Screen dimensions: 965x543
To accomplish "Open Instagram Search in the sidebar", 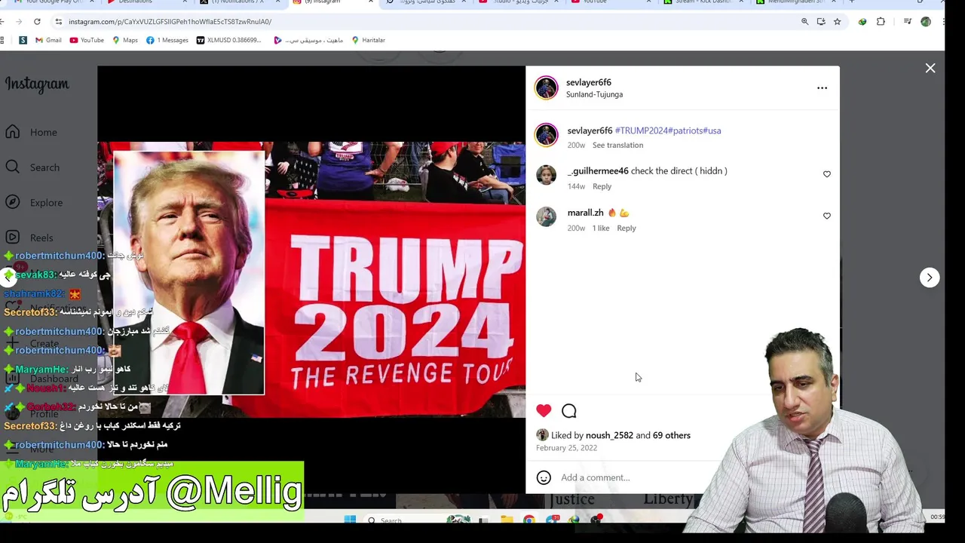I will 32,167.
